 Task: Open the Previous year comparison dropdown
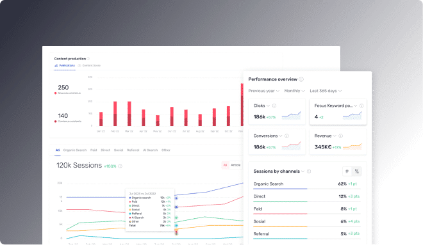point(264,91)
